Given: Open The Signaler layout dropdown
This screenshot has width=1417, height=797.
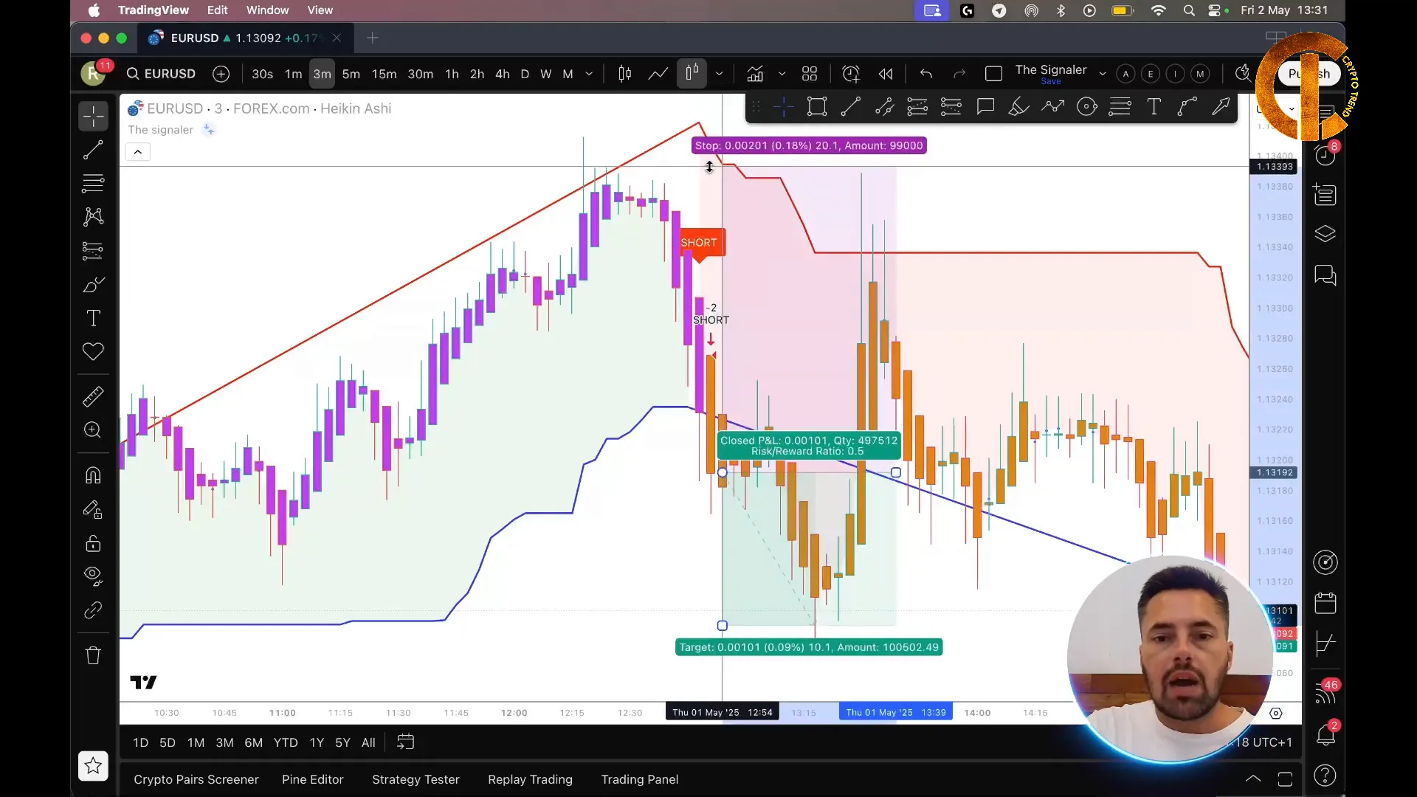Looking at the screenshot, I should (1103, 74).
